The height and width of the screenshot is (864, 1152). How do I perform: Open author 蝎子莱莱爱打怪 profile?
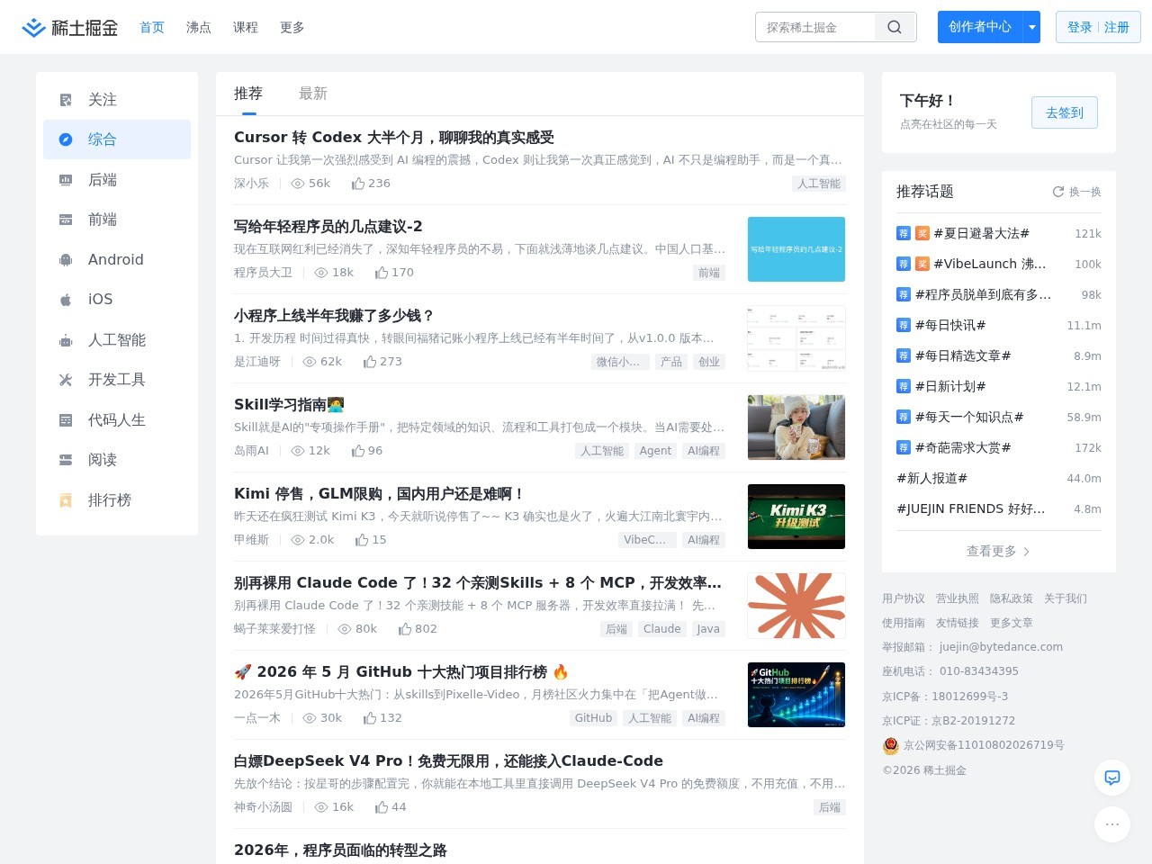(274, 629)
